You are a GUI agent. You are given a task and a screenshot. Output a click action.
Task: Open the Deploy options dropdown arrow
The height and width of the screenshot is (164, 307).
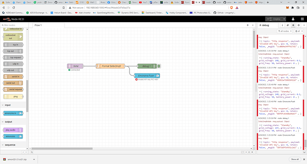point(284,19)
